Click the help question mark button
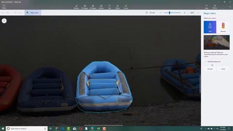The image size is (233, 131). pos(4,21)
